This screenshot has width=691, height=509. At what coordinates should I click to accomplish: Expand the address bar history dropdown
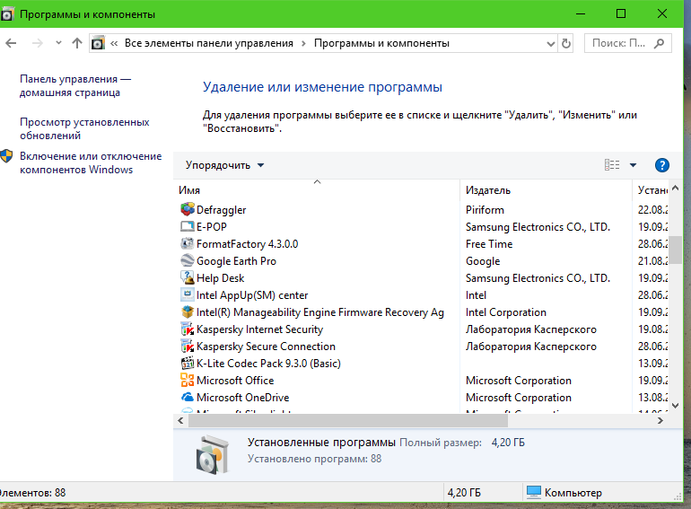pyautogui.click(x=550, y=44)
